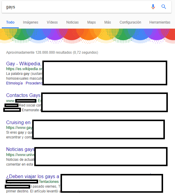The height and width of the screenshot is (196, 175).
Task: Click snippet text 'homosexuales masculin'
Action: [24, 78]
